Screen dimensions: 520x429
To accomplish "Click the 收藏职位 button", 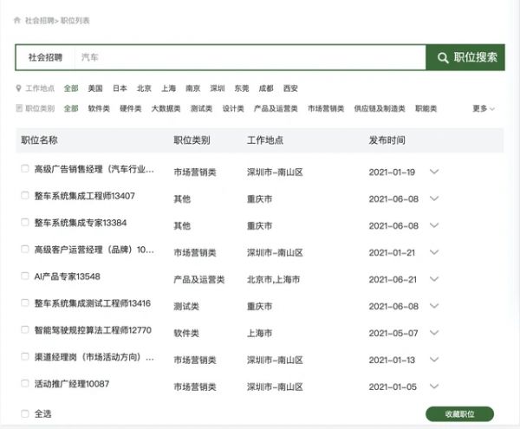I will coord(459,414).
